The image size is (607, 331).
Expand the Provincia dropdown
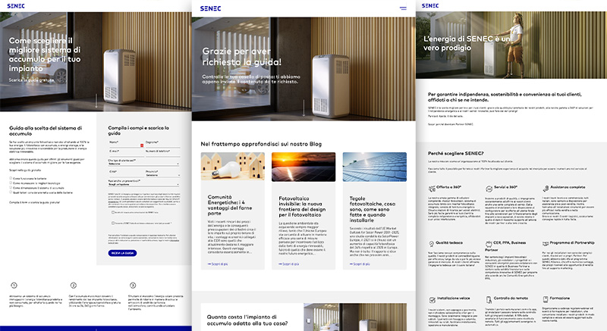[x=162, y=176]
